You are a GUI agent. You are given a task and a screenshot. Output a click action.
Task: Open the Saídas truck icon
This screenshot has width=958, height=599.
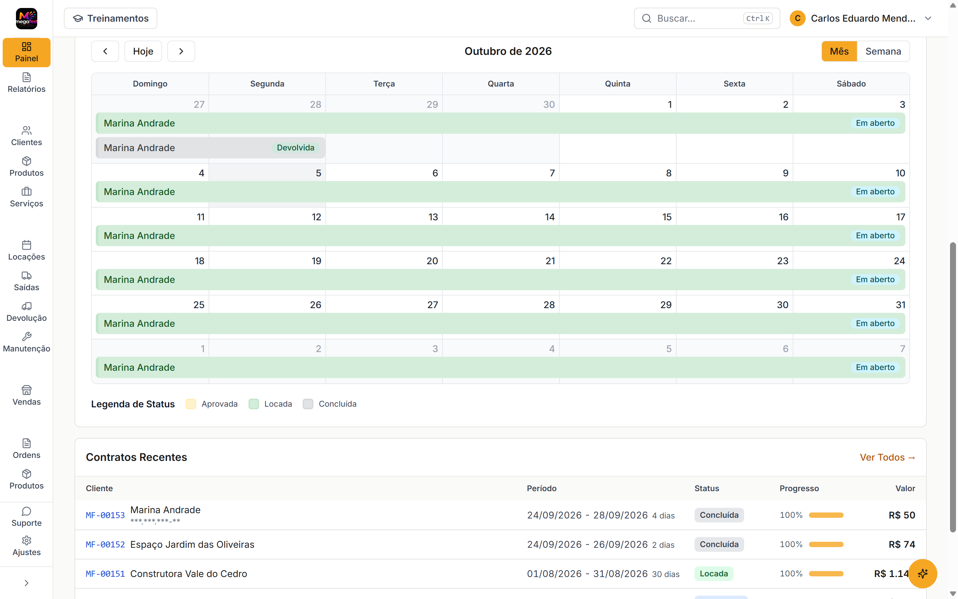[27, 275]
